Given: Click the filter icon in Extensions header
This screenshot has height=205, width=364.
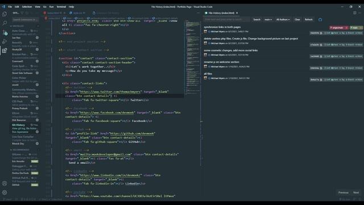Looking at the screenshot, I should click(22, 13).
